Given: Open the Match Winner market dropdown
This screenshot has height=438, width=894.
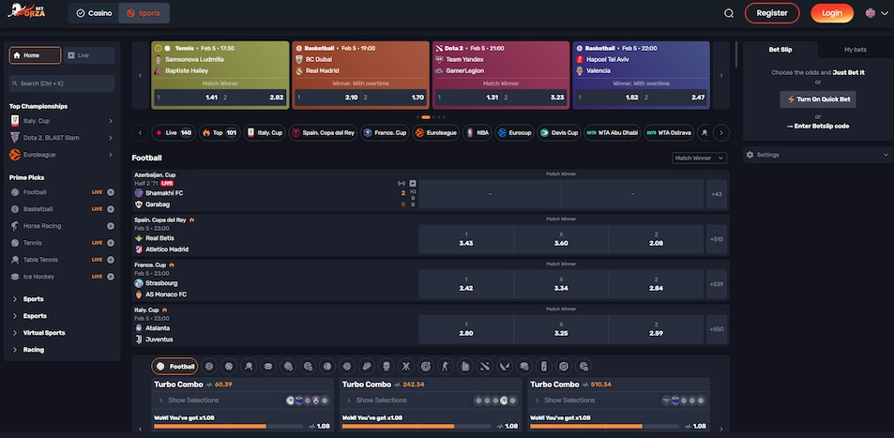Looking at the screenshot, I should (x=699, y=159).
